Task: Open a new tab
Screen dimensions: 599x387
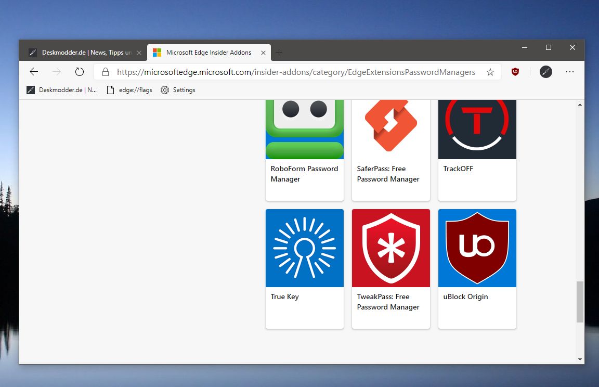Action: pyautogui.click(x=279, y=53)
